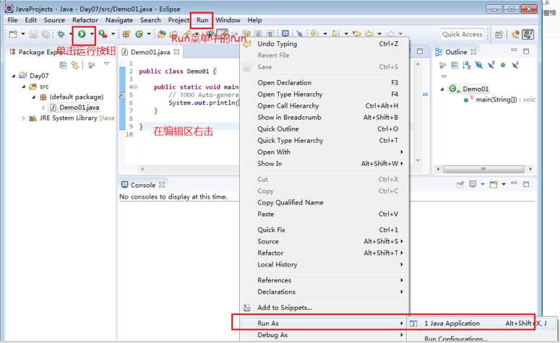Expand the JRE System Library node
Screen dimensions: 560x343
(x=24, y=118)
